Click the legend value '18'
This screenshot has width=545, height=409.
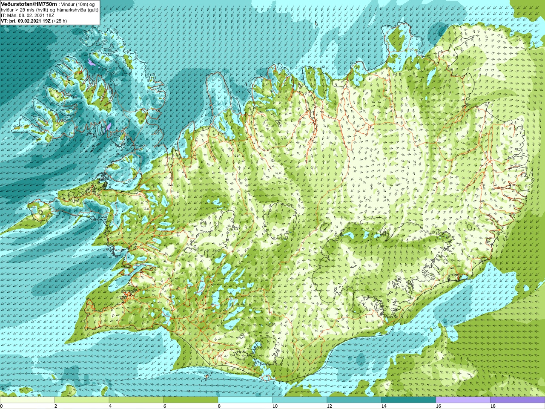tap(493, 406)
